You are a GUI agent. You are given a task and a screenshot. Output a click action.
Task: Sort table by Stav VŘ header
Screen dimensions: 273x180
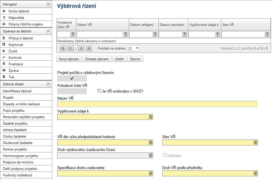click(228, 24)
